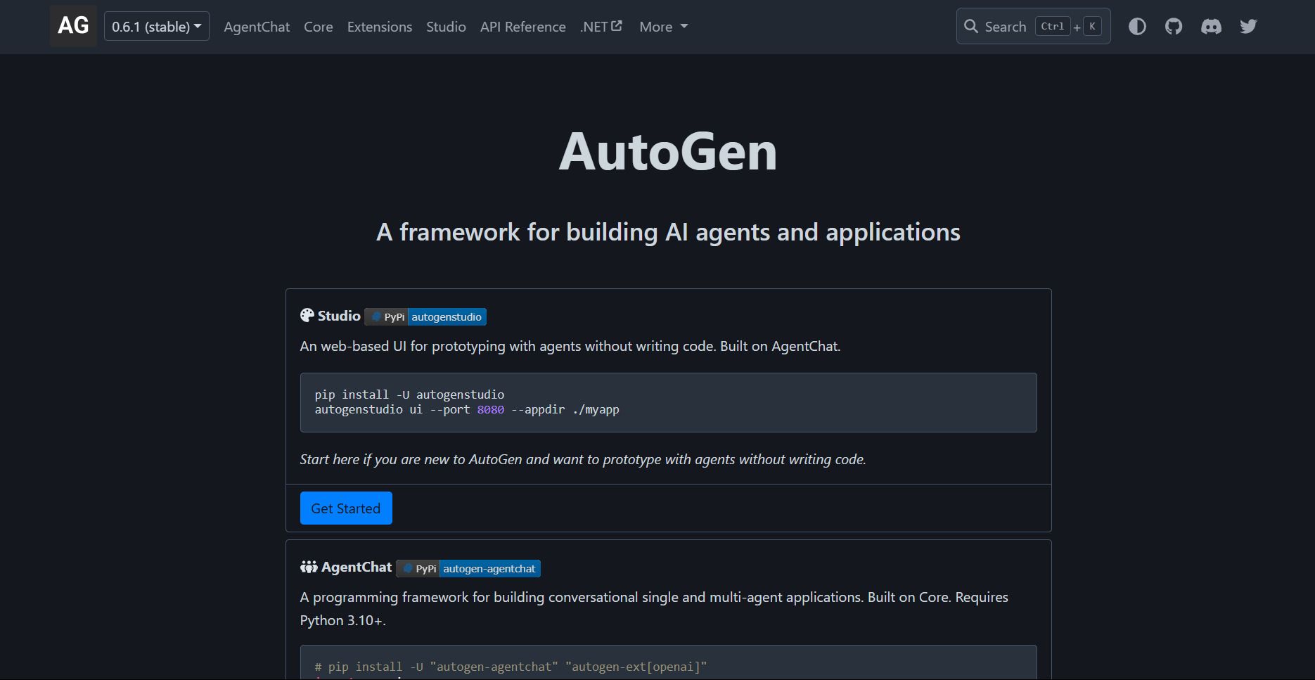This screenshot has width=1315, height=680.
Task: Open the PyPI autogen-agentchat badge
Action: pyautogui.click(x=468, y=568)
